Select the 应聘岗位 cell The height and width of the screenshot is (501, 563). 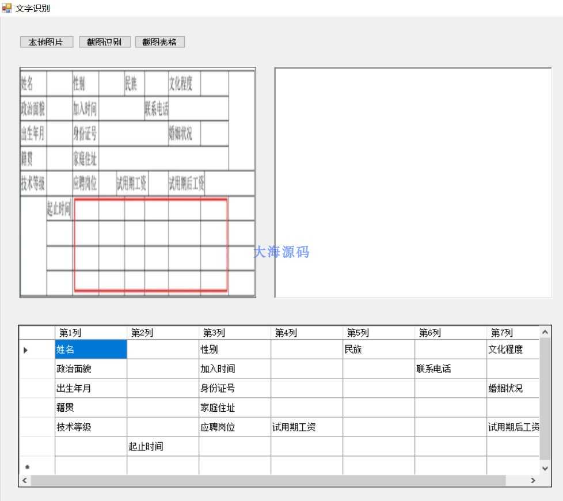[x=235, y=427]
